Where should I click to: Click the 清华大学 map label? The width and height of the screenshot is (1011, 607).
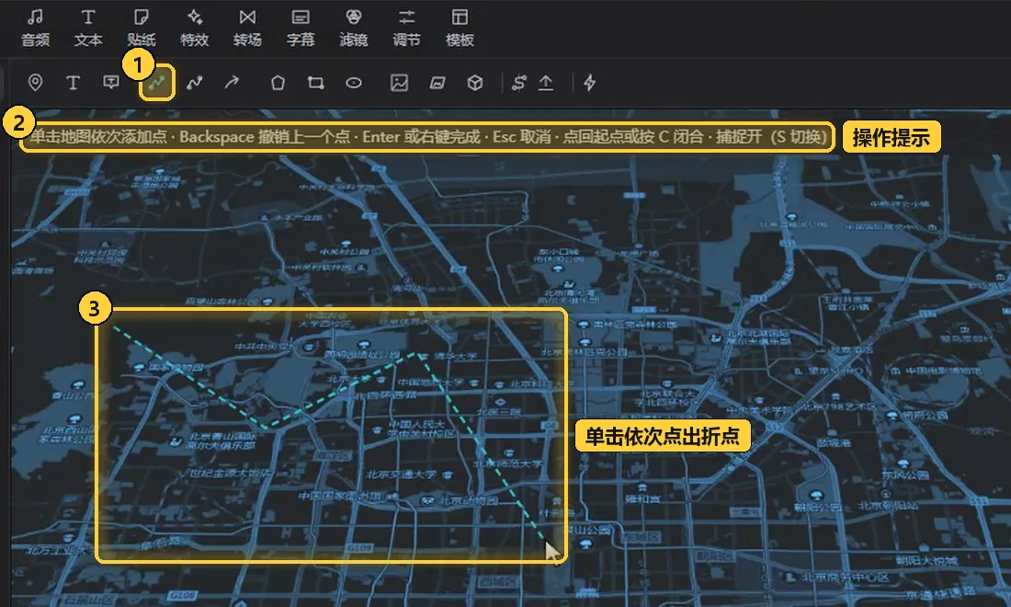[455, 355]
